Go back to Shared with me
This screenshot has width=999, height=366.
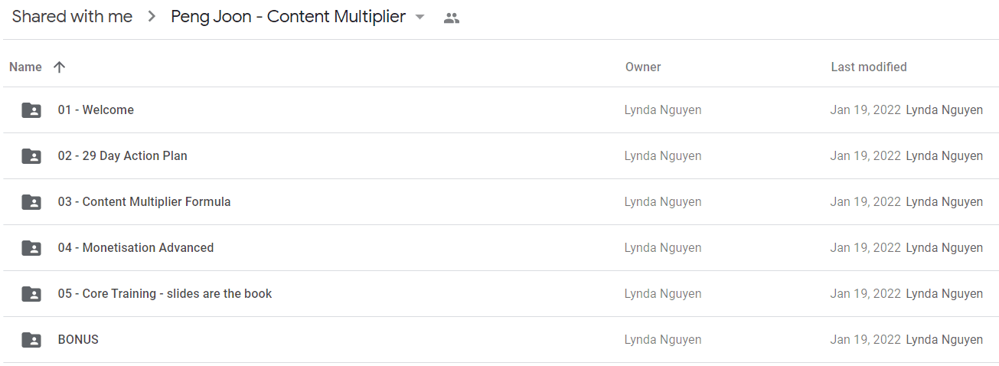pos(72,17)
